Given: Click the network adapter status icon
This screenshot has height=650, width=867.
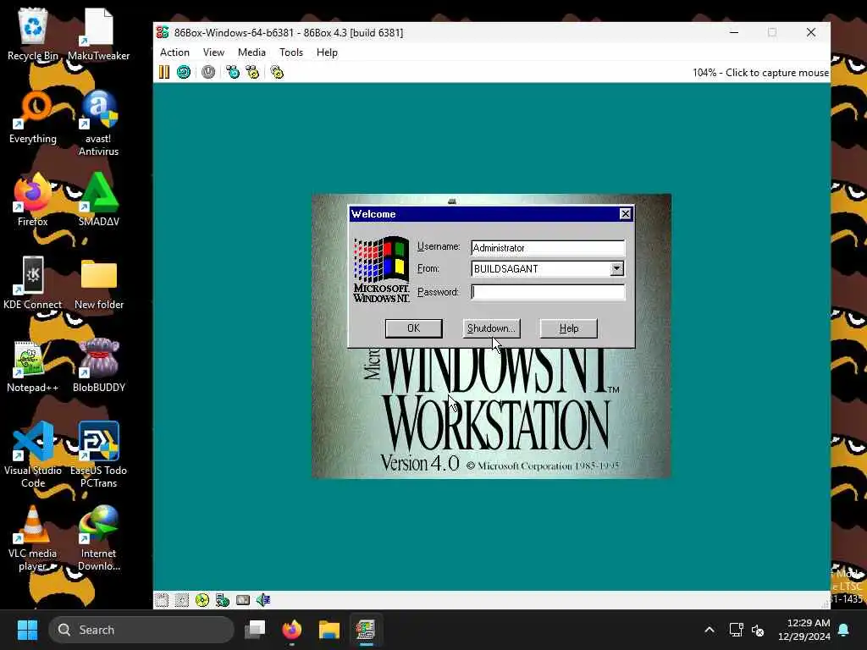Looking at the screenshot, I should click(223, 600).
